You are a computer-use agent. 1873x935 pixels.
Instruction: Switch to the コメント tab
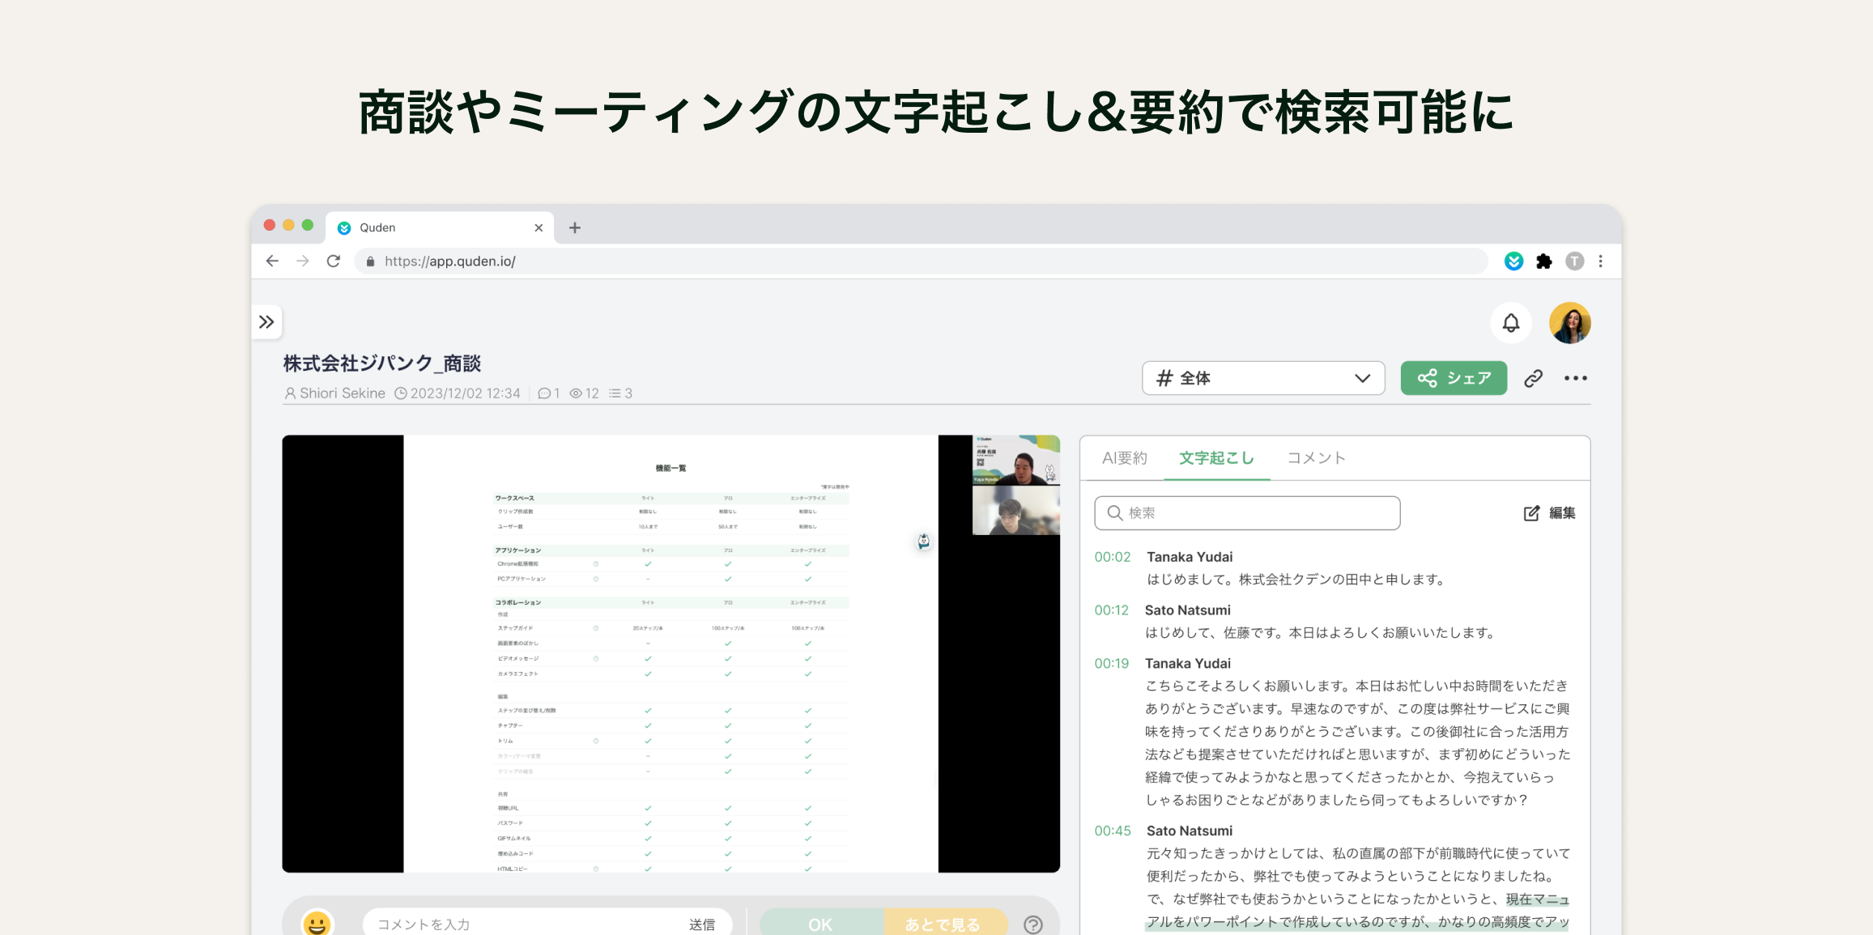coord(1316,458)
